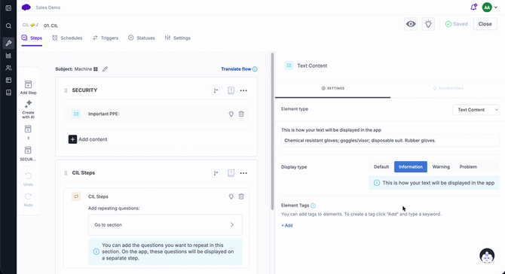Open the SUGGESTIONS tab in right panel
Screen dimensions: 505x274
point(448,88)
